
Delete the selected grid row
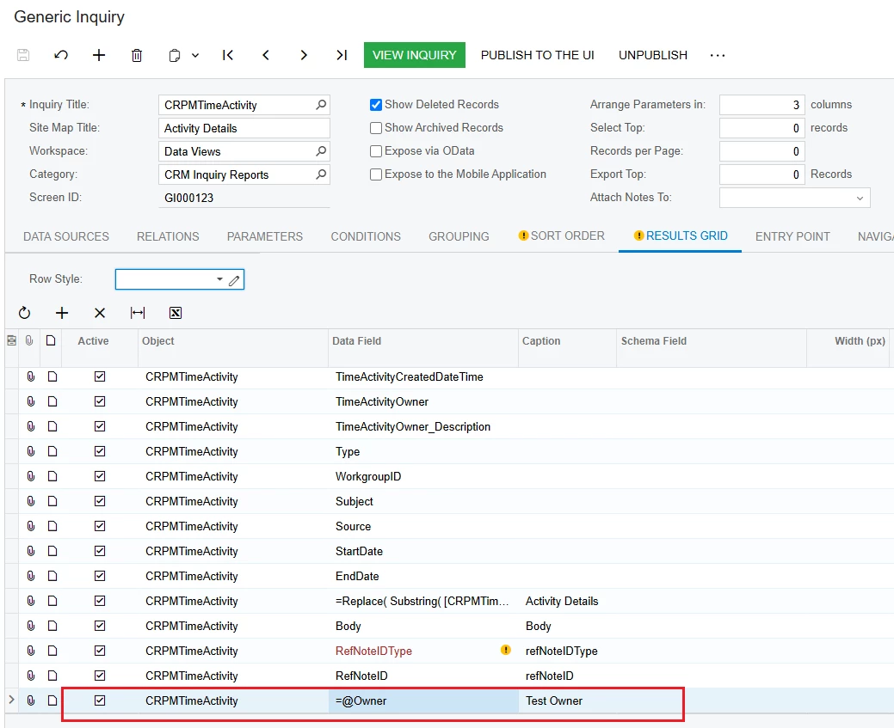[99, 312]
